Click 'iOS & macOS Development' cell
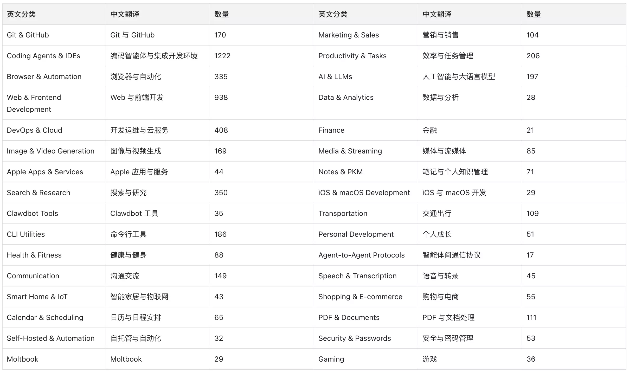This screenshot has height=372, width=629. click(x=364, y=193)
